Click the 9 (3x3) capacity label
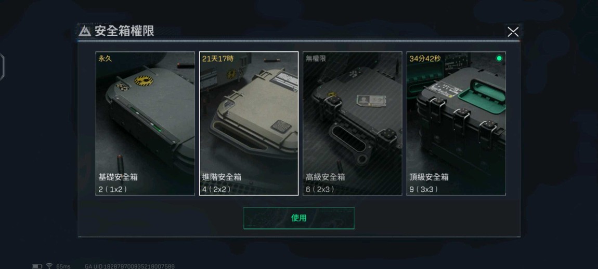This screenshot has height=269, width=598. 424,189
